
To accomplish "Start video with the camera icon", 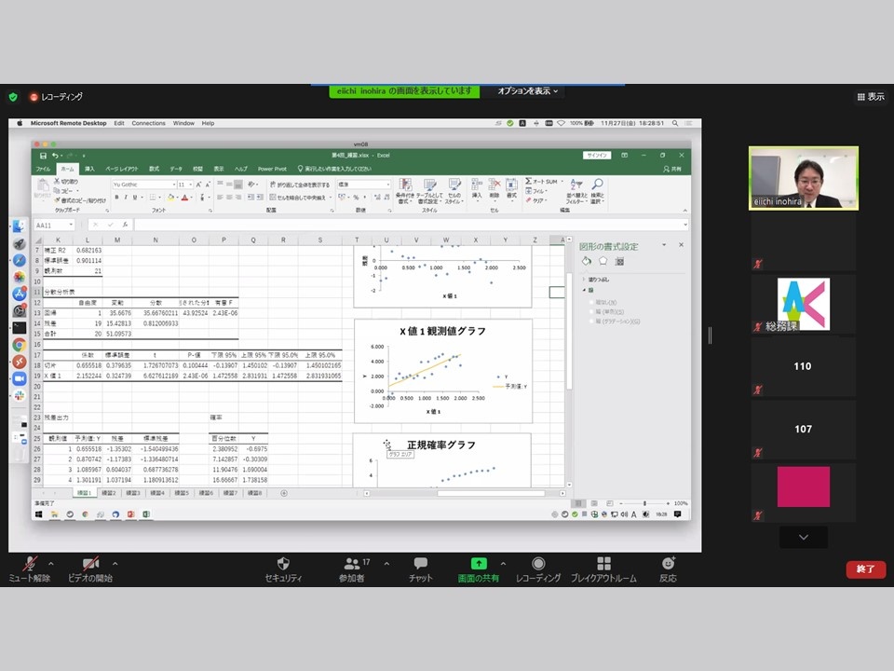I will (x=90, y=568).
